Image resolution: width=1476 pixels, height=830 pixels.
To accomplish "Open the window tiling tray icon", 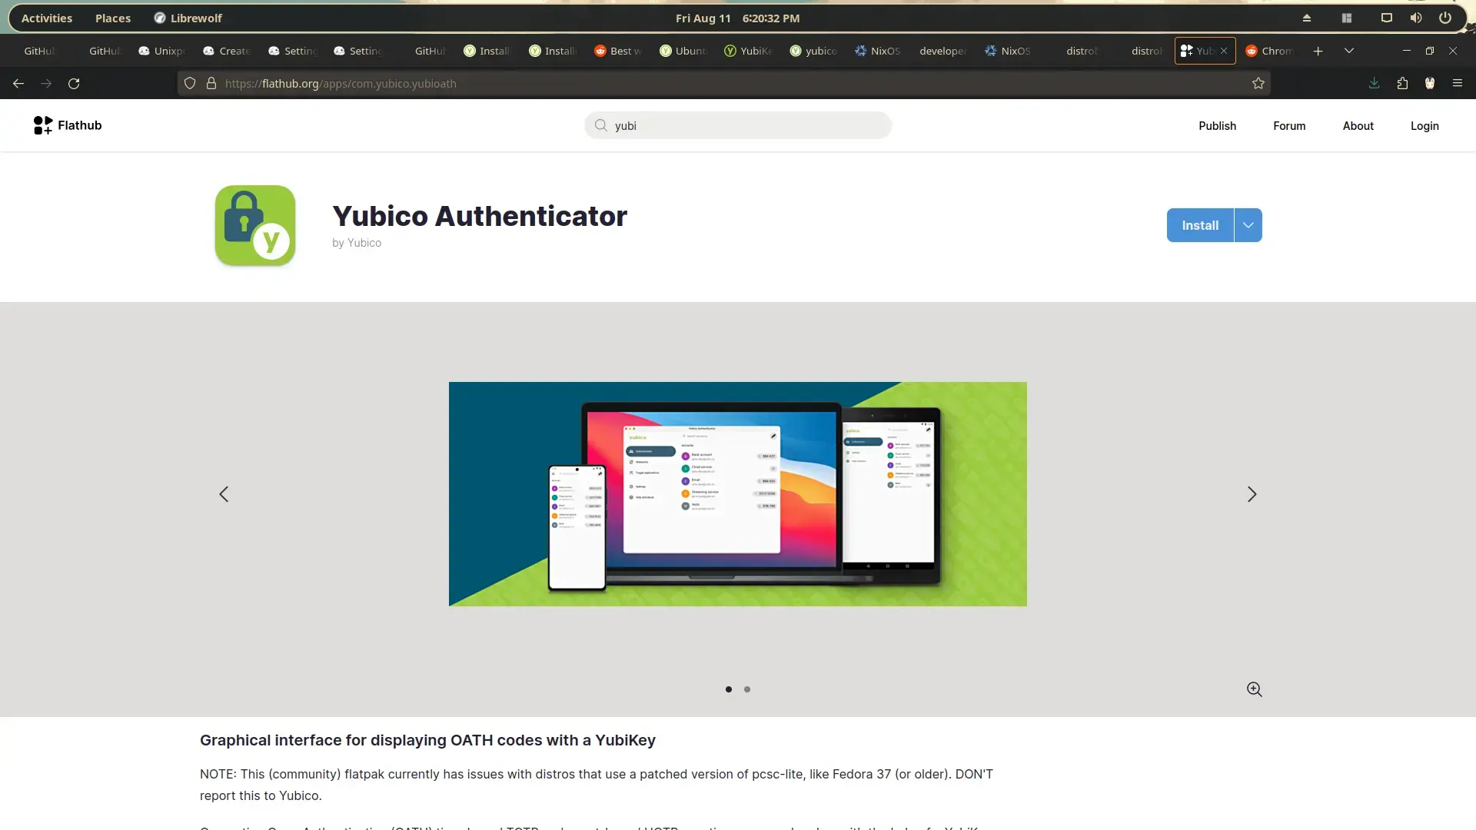I will tap(1347, 18).
